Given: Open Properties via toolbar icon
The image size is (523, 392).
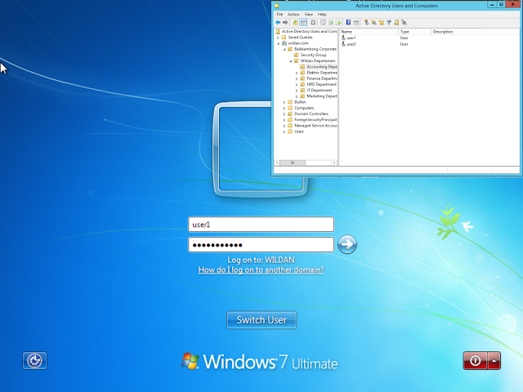Looking at the screenshot, I should pyautogui.click(x=324, y=23).
